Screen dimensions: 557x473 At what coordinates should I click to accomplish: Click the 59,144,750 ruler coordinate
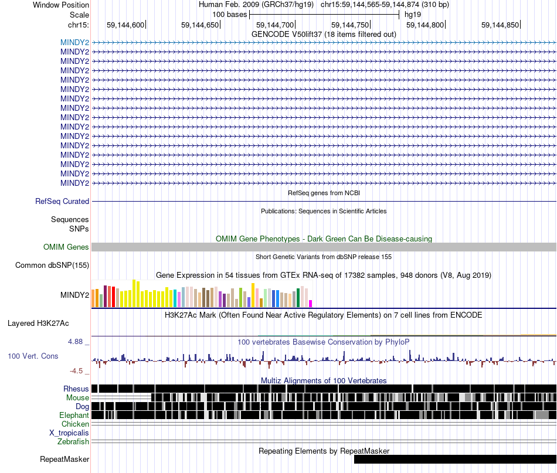350,25
